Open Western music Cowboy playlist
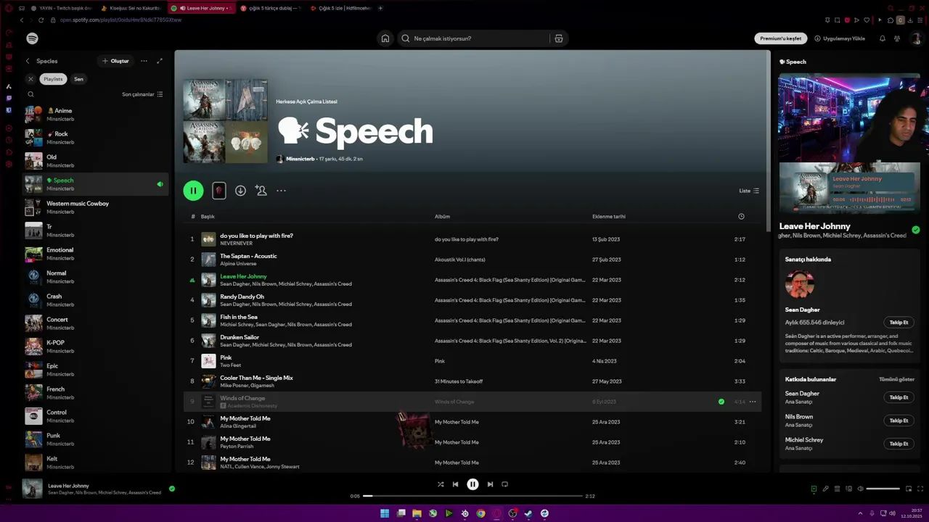The image size is (929, 522). click(95, 207)
